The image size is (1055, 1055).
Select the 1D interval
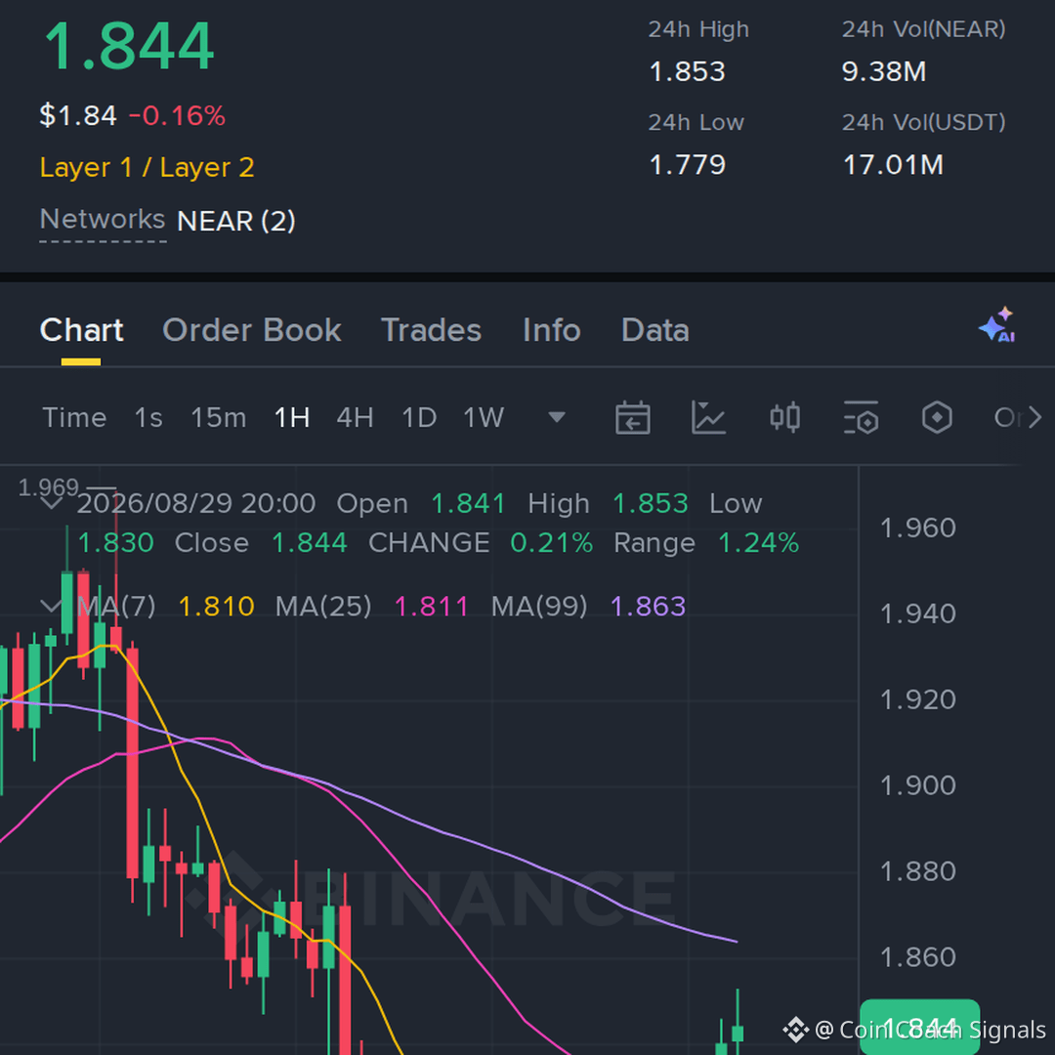419,418
